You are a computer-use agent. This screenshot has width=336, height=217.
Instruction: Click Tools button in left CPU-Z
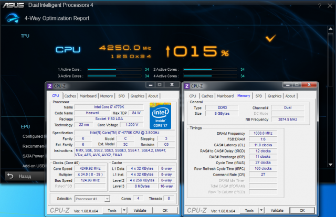[x=112, y=211]
